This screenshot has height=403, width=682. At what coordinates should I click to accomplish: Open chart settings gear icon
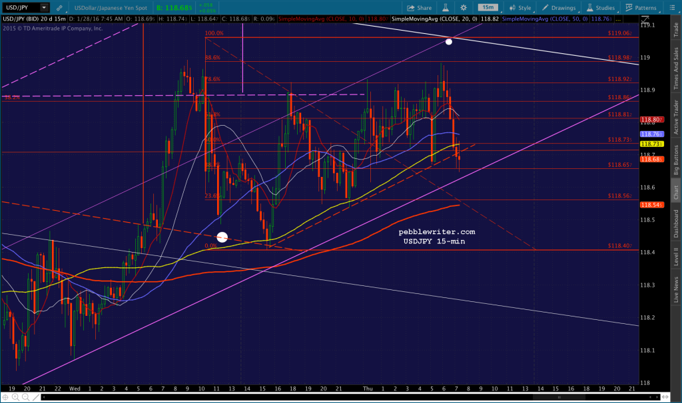(x=464, y=8)
